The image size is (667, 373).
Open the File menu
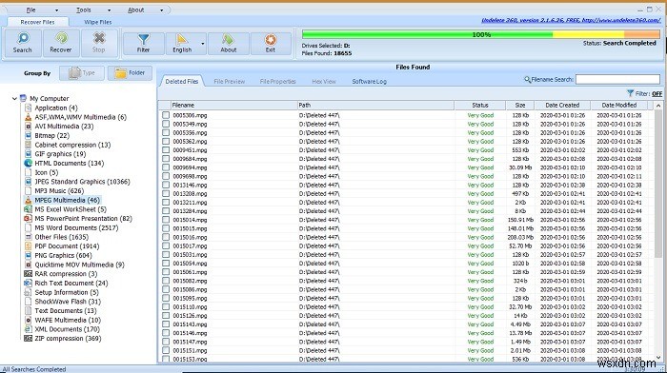(x=31, y=10)
